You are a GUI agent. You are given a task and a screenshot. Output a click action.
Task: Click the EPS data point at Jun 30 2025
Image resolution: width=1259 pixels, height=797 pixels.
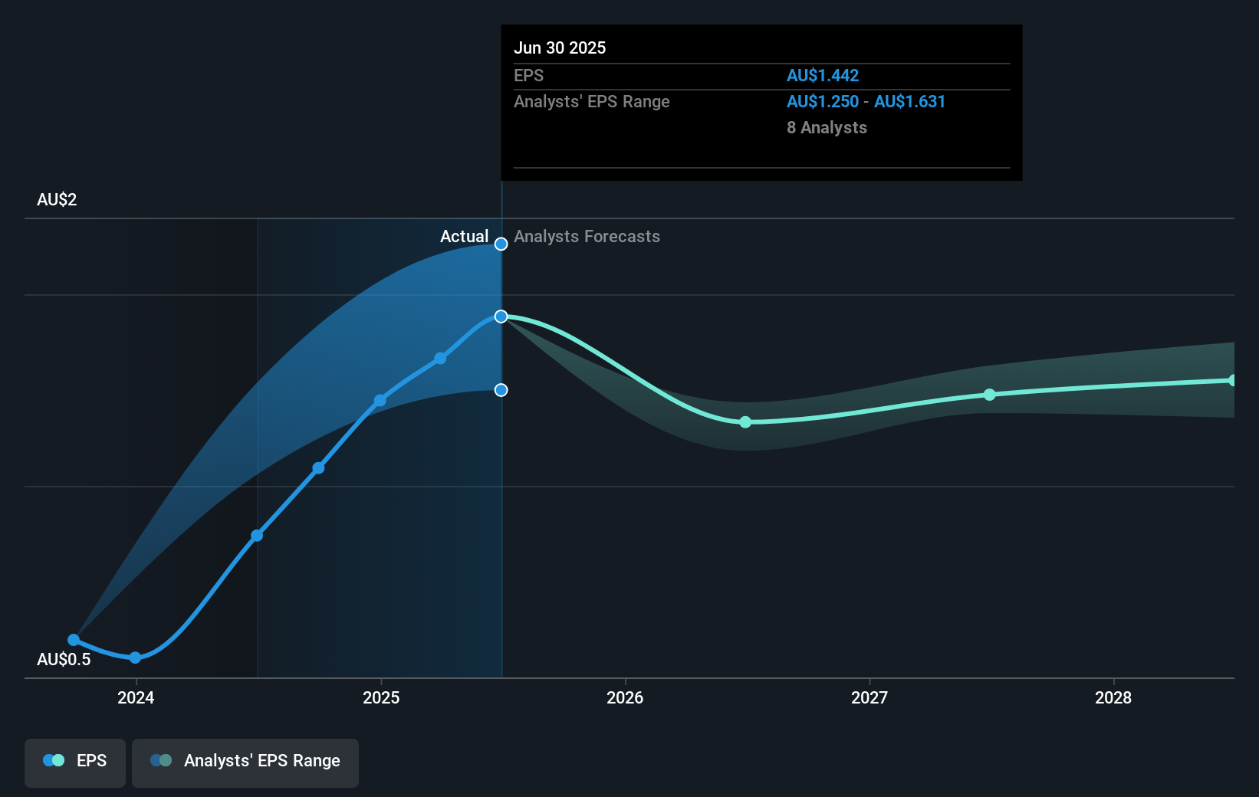coord(501,317)
